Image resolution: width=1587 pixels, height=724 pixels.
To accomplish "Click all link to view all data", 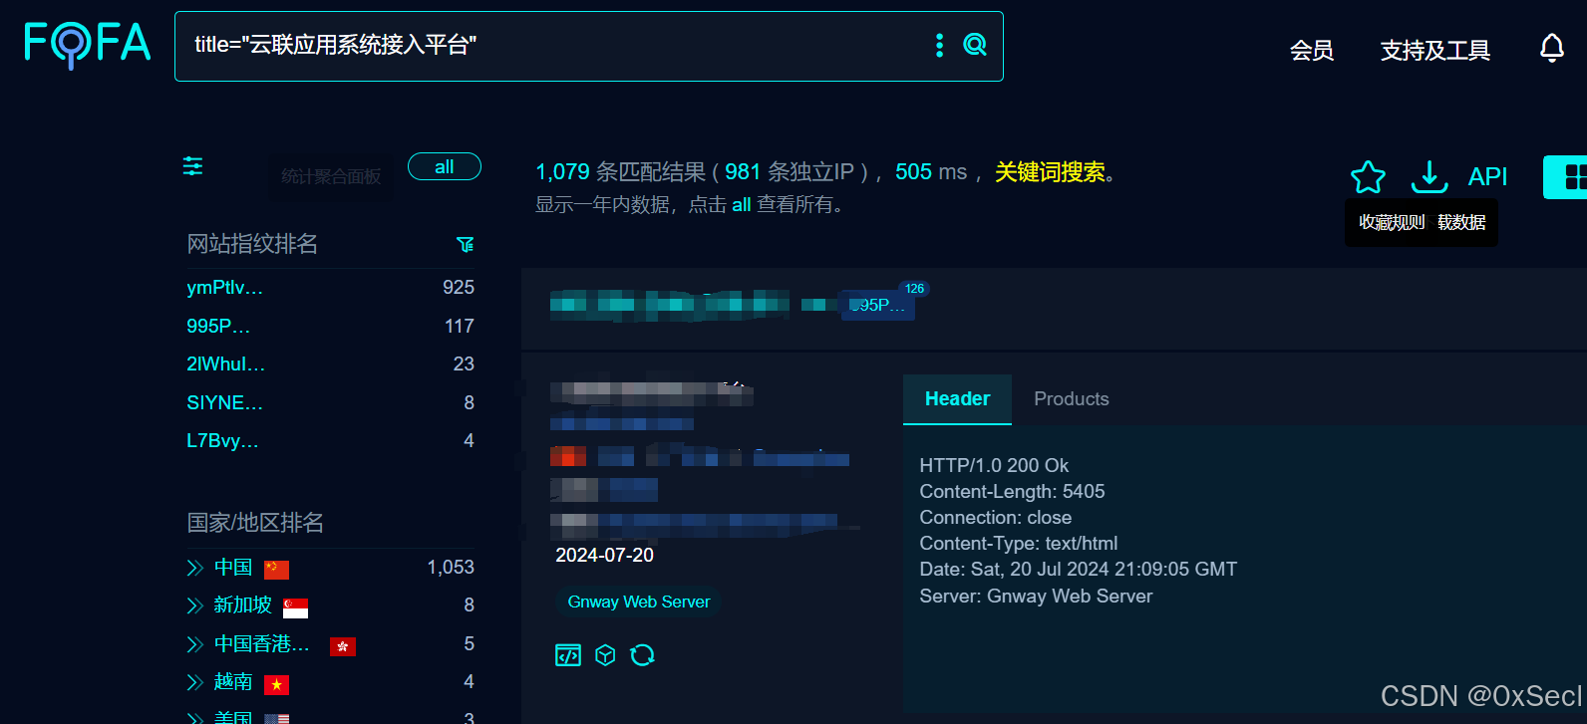I will [x=741, y=205].
